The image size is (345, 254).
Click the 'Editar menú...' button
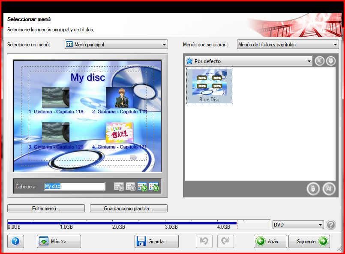click(46, 209)
